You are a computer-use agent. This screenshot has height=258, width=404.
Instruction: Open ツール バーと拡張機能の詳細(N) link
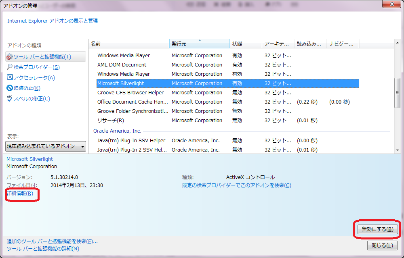coord(43,248)
